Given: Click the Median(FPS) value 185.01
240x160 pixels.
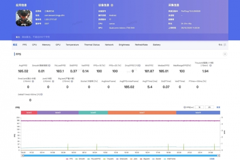Looking at the screenshot, I should click(x=164, y=71).
